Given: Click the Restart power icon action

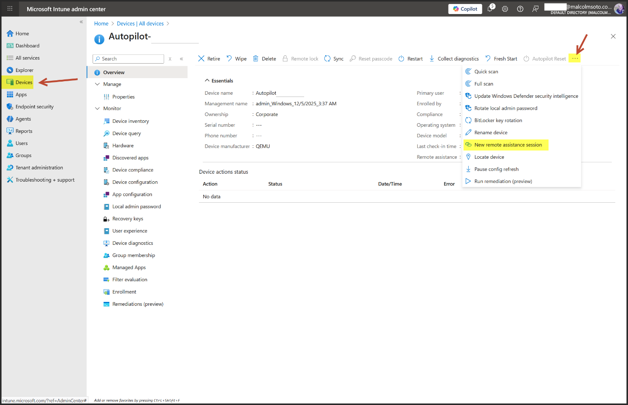Looking at the screenshot, I should [410, 59].
